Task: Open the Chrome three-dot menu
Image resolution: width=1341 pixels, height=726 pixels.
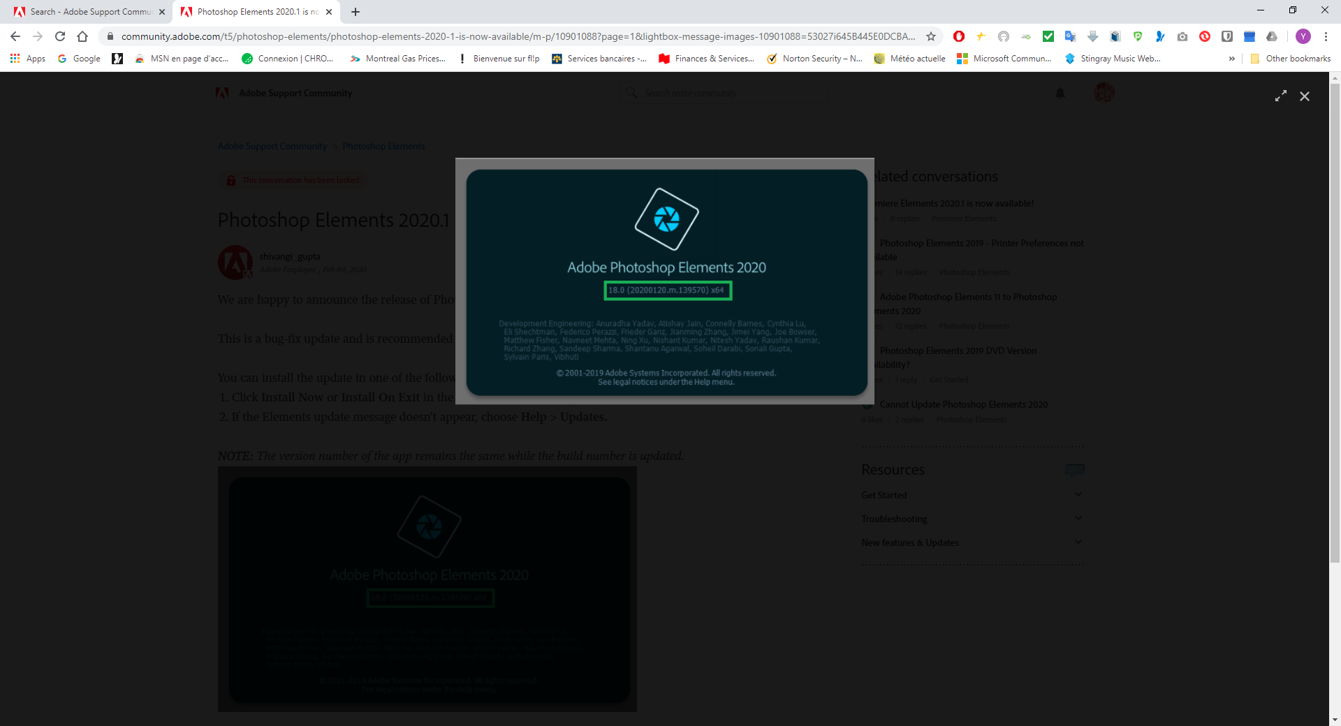Action: point(1326,36)
